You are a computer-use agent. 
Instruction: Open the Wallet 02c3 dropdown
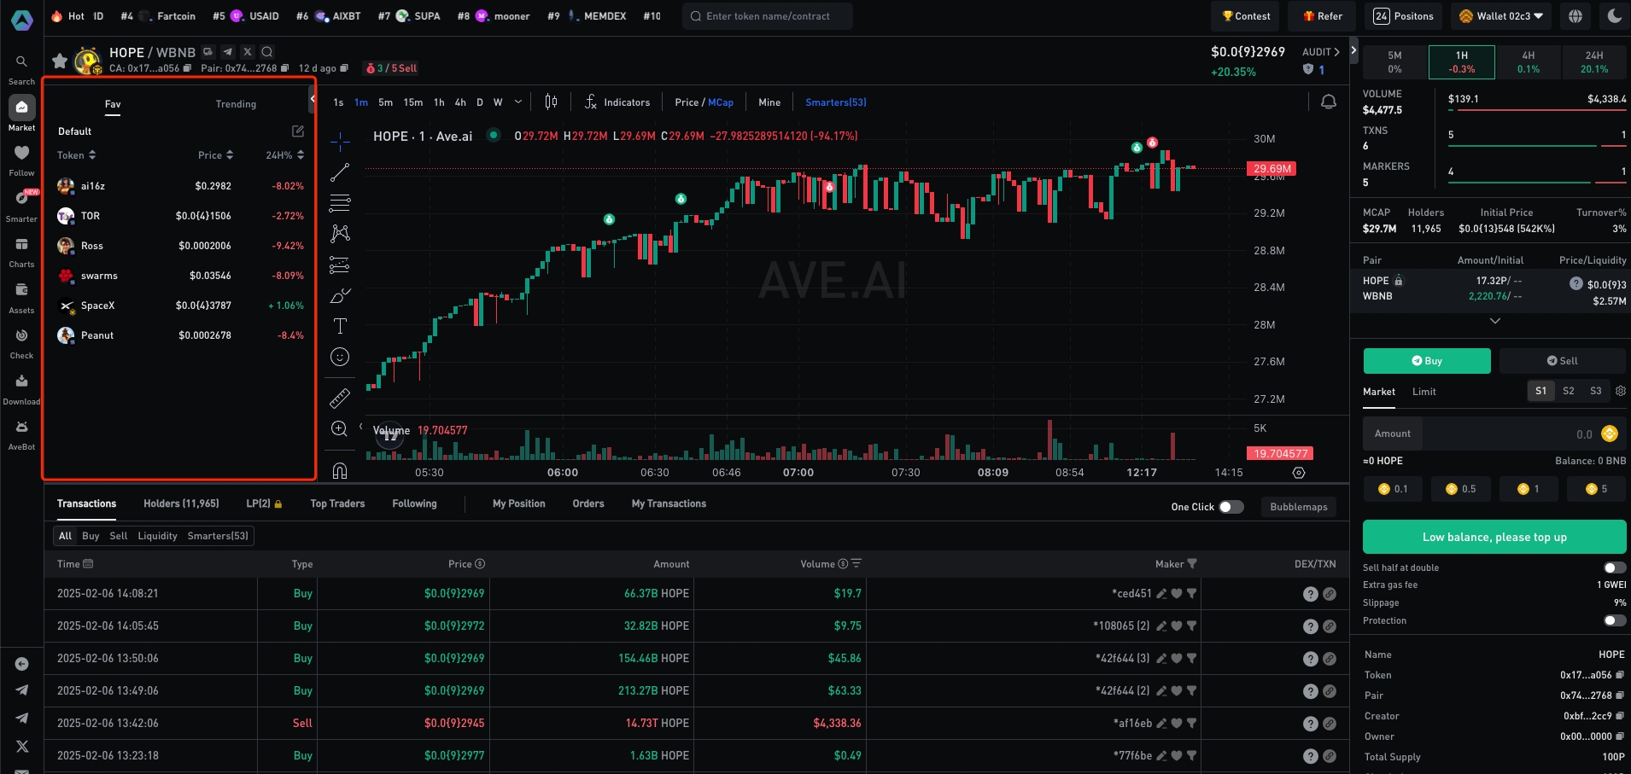[1502, 16]
